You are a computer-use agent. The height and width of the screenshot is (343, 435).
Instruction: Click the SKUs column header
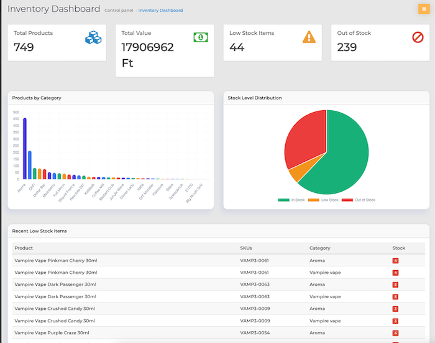[x=246, y=248]
